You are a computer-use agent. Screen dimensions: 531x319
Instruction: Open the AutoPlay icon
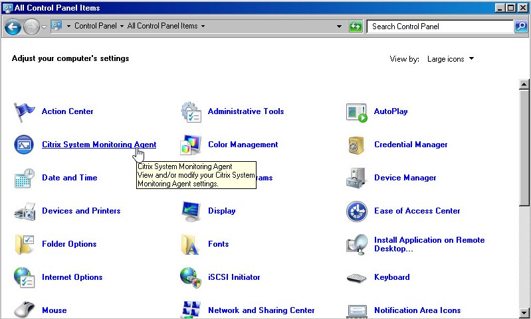(357, 112)
